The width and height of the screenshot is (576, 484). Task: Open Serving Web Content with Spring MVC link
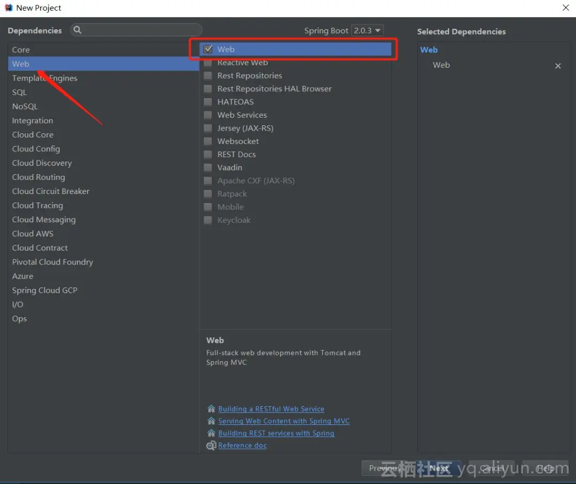click(284, 421)
